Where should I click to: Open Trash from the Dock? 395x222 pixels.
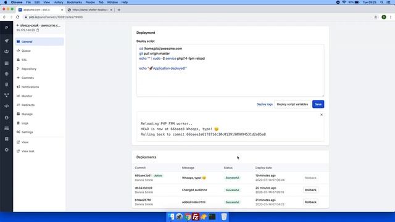point(224,216)
